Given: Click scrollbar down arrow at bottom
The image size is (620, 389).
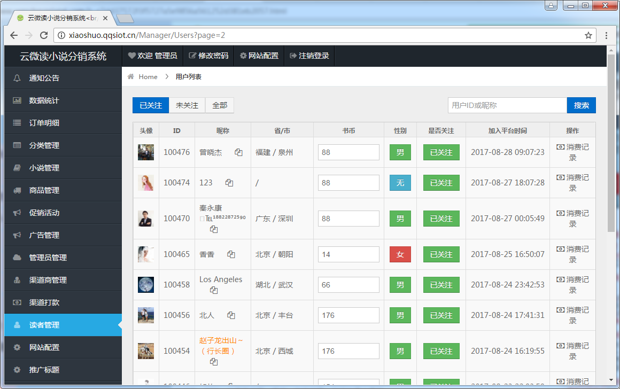Looking at the screenshot, I should point(611,380).
